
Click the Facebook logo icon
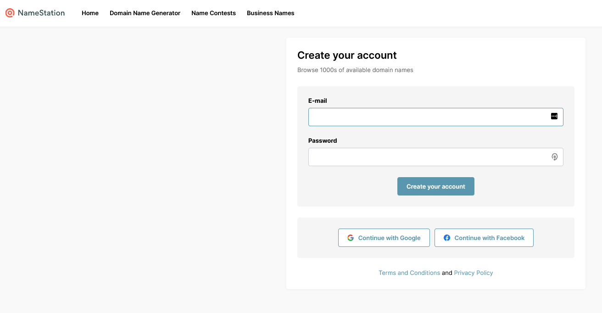(x=447, y=238)
